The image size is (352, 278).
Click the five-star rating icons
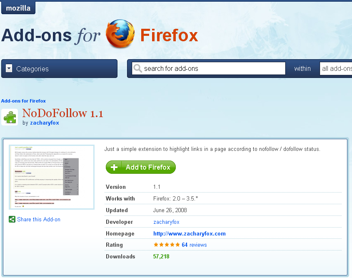click(167, 245)
